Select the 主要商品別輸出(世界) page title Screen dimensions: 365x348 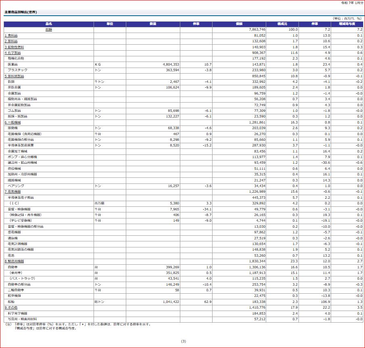point(21,12)
